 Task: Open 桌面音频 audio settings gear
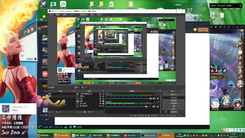[x=158, y=106]
